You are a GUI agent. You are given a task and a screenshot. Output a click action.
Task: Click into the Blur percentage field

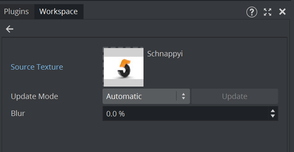pos(186,113)
